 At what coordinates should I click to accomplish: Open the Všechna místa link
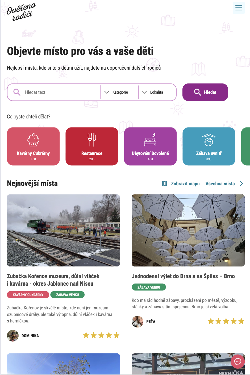(x=220, y=183)
